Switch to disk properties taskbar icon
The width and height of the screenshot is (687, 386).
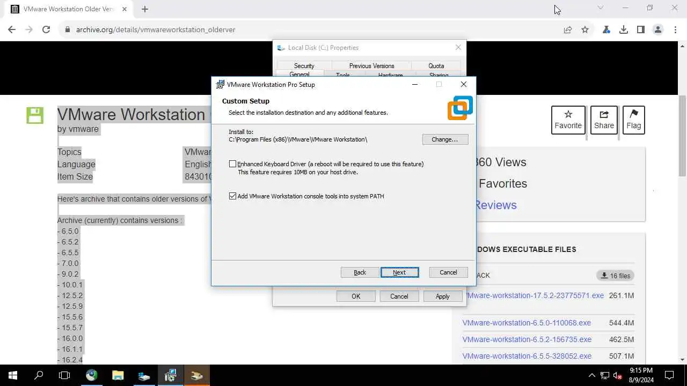point(144,375)
